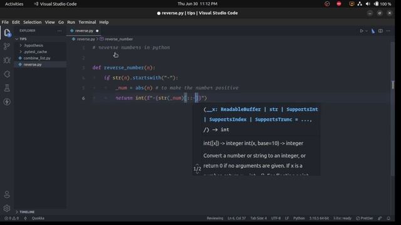Open the Accounts menu icon
Image resolution: width=401 pixels, height=225 pixels.
click(7, 194)
